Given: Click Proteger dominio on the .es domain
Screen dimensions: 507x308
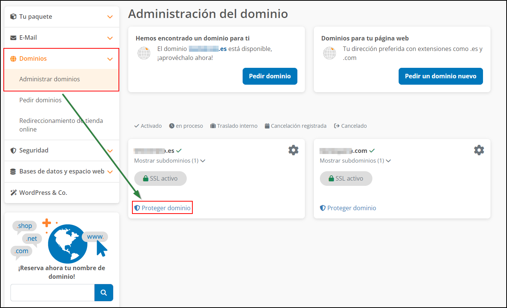Looking at the screenshot, I should click(x=162, y=208).
